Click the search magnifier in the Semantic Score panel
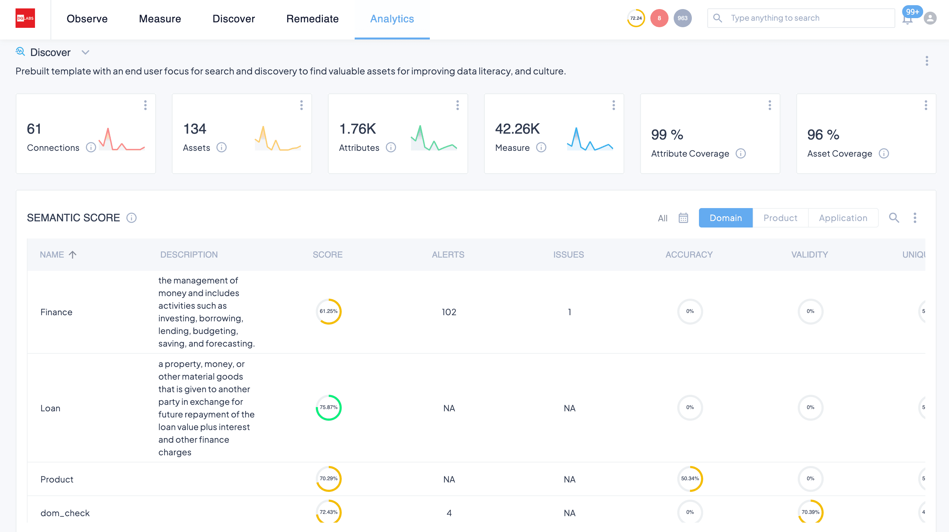949x532 pixels. tap(894, 217)
